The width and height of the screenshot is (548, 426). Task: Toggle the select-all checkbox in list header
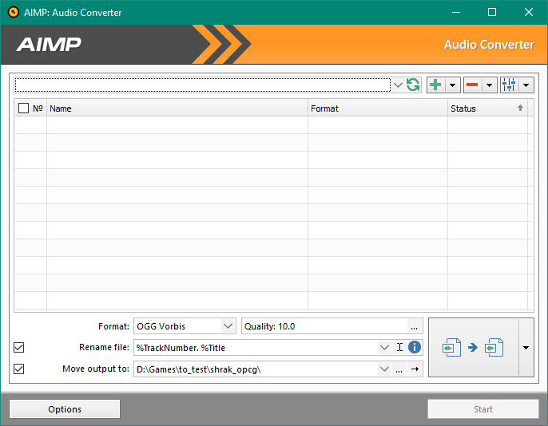[23, 108]
